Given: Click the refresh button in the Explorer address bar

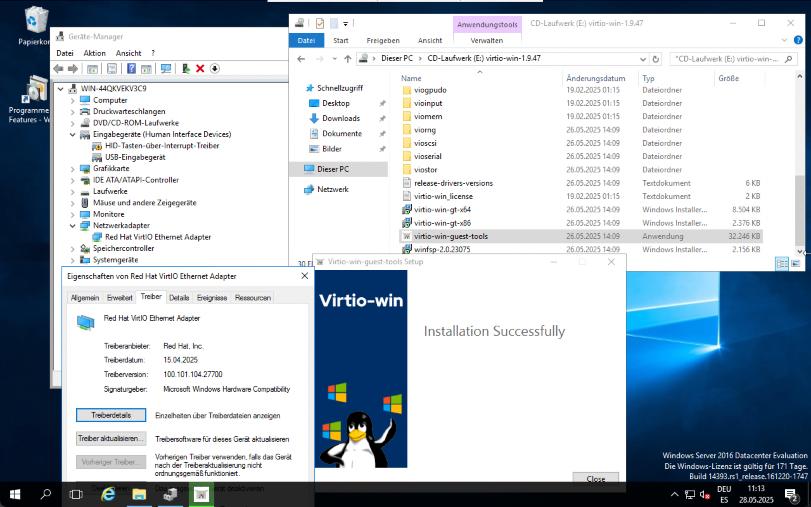Looking at the screenshot, I should click(655, 59).
